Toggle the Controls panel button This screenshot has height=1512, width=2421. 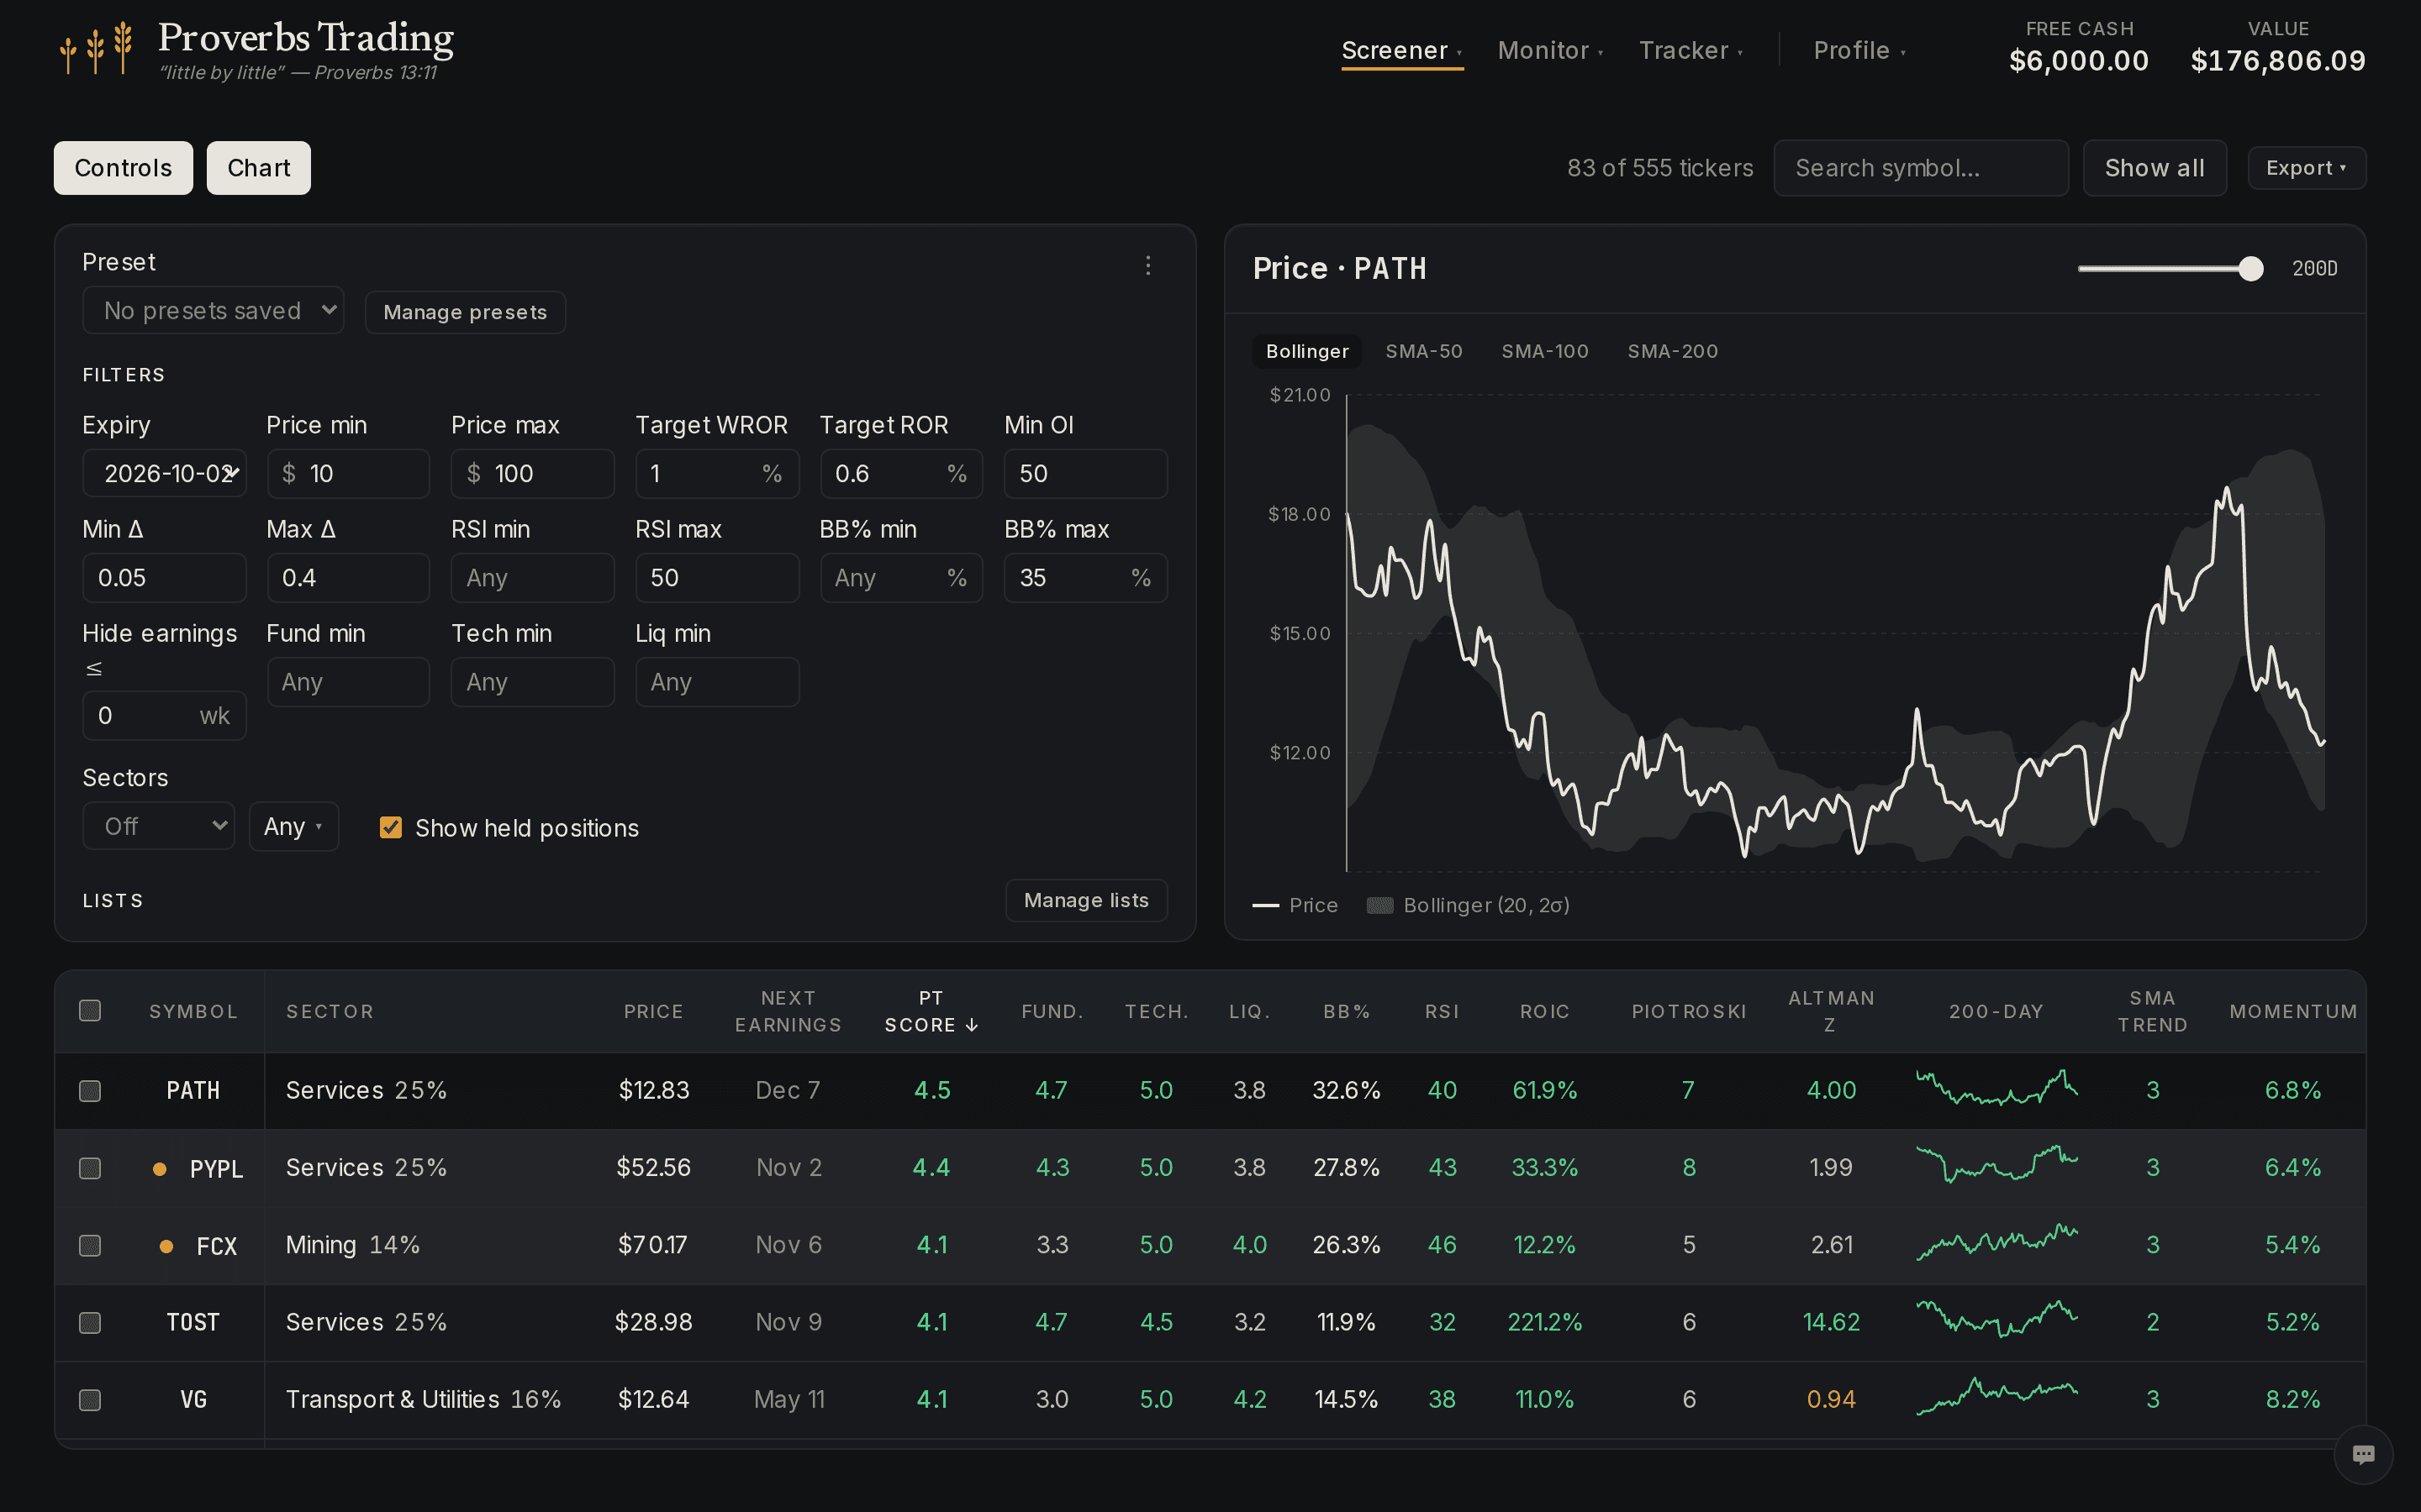pyautogui.click(x=123, y=168)
